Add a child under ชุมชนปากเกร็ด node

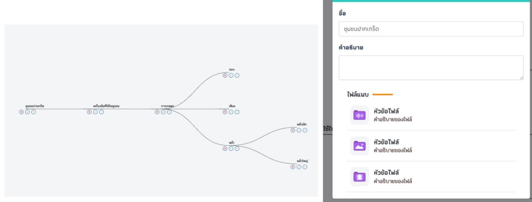(34, 112)
